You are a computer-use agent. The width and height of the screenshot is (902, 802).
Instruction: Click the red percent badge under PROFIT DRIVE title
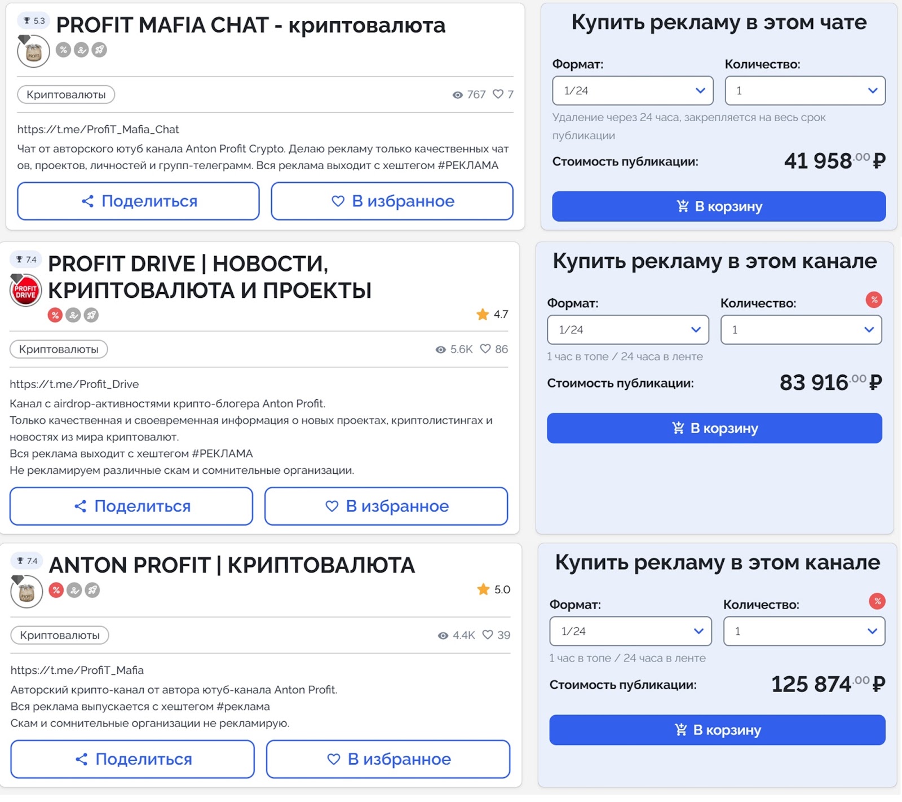tap(55, 315)
